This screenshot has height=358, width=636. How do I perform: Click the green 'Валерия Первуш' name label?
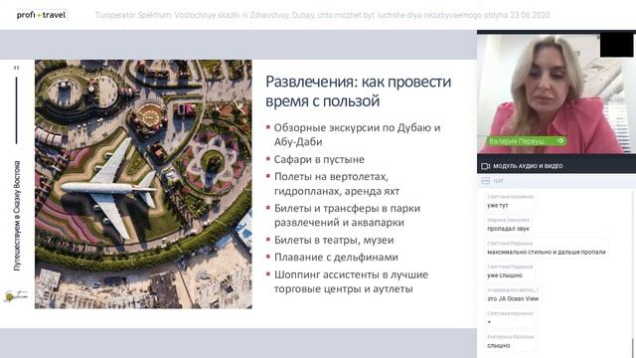527,141
